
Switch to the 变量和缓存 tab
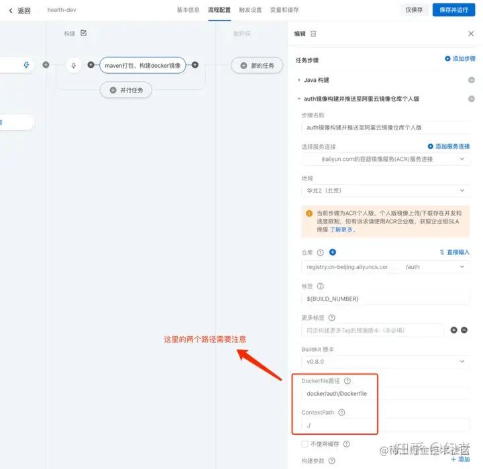tap(284, 10)
